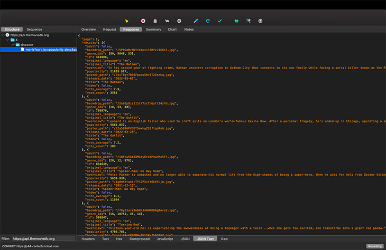Show Compressed response view
Viewport: 386px width, 250px height.
click(x=140, y=239)
